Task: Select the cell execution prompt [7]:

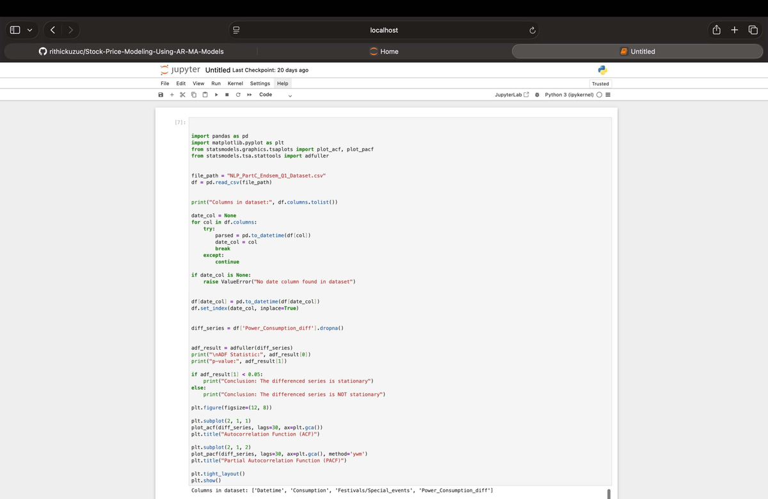Action: (180, 122)
